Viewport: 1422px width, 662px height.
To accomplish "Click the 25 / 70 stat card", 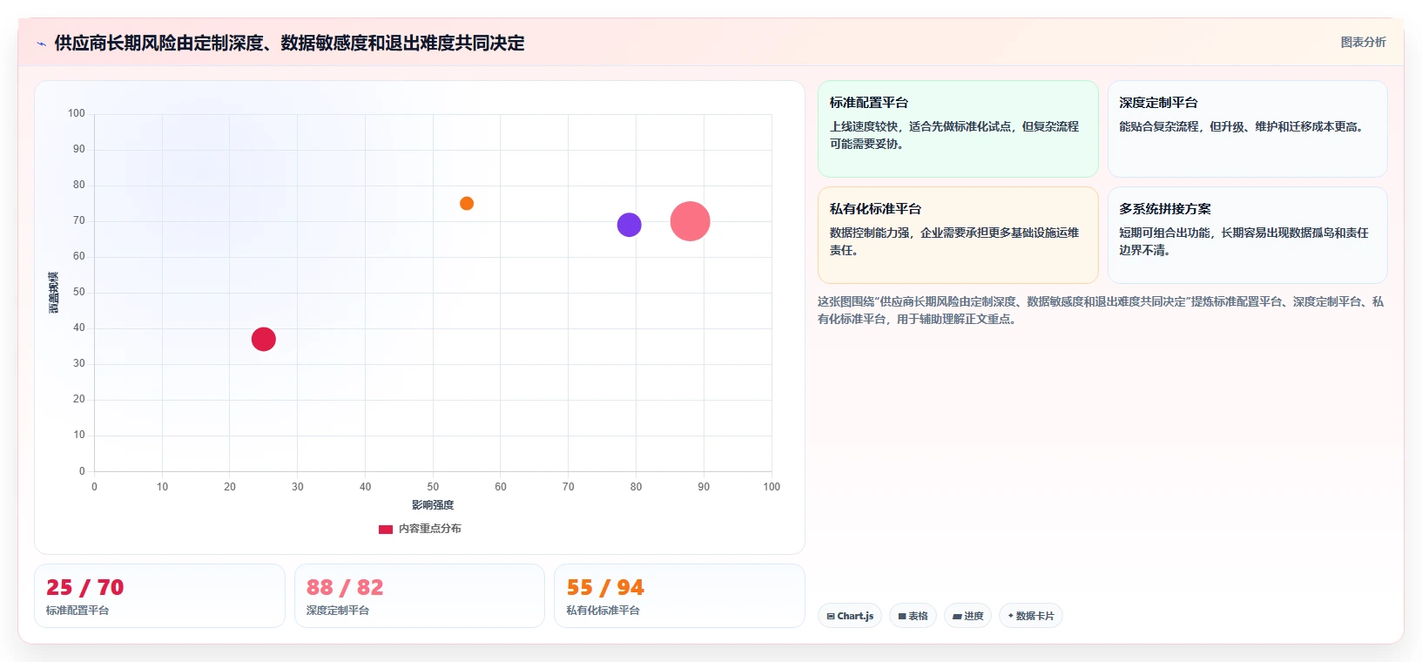I will [159, 596].
